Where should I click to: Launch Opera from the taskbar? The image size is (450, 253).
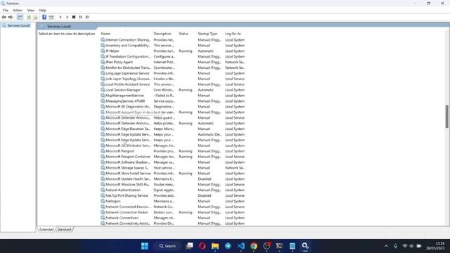[202, 246]
